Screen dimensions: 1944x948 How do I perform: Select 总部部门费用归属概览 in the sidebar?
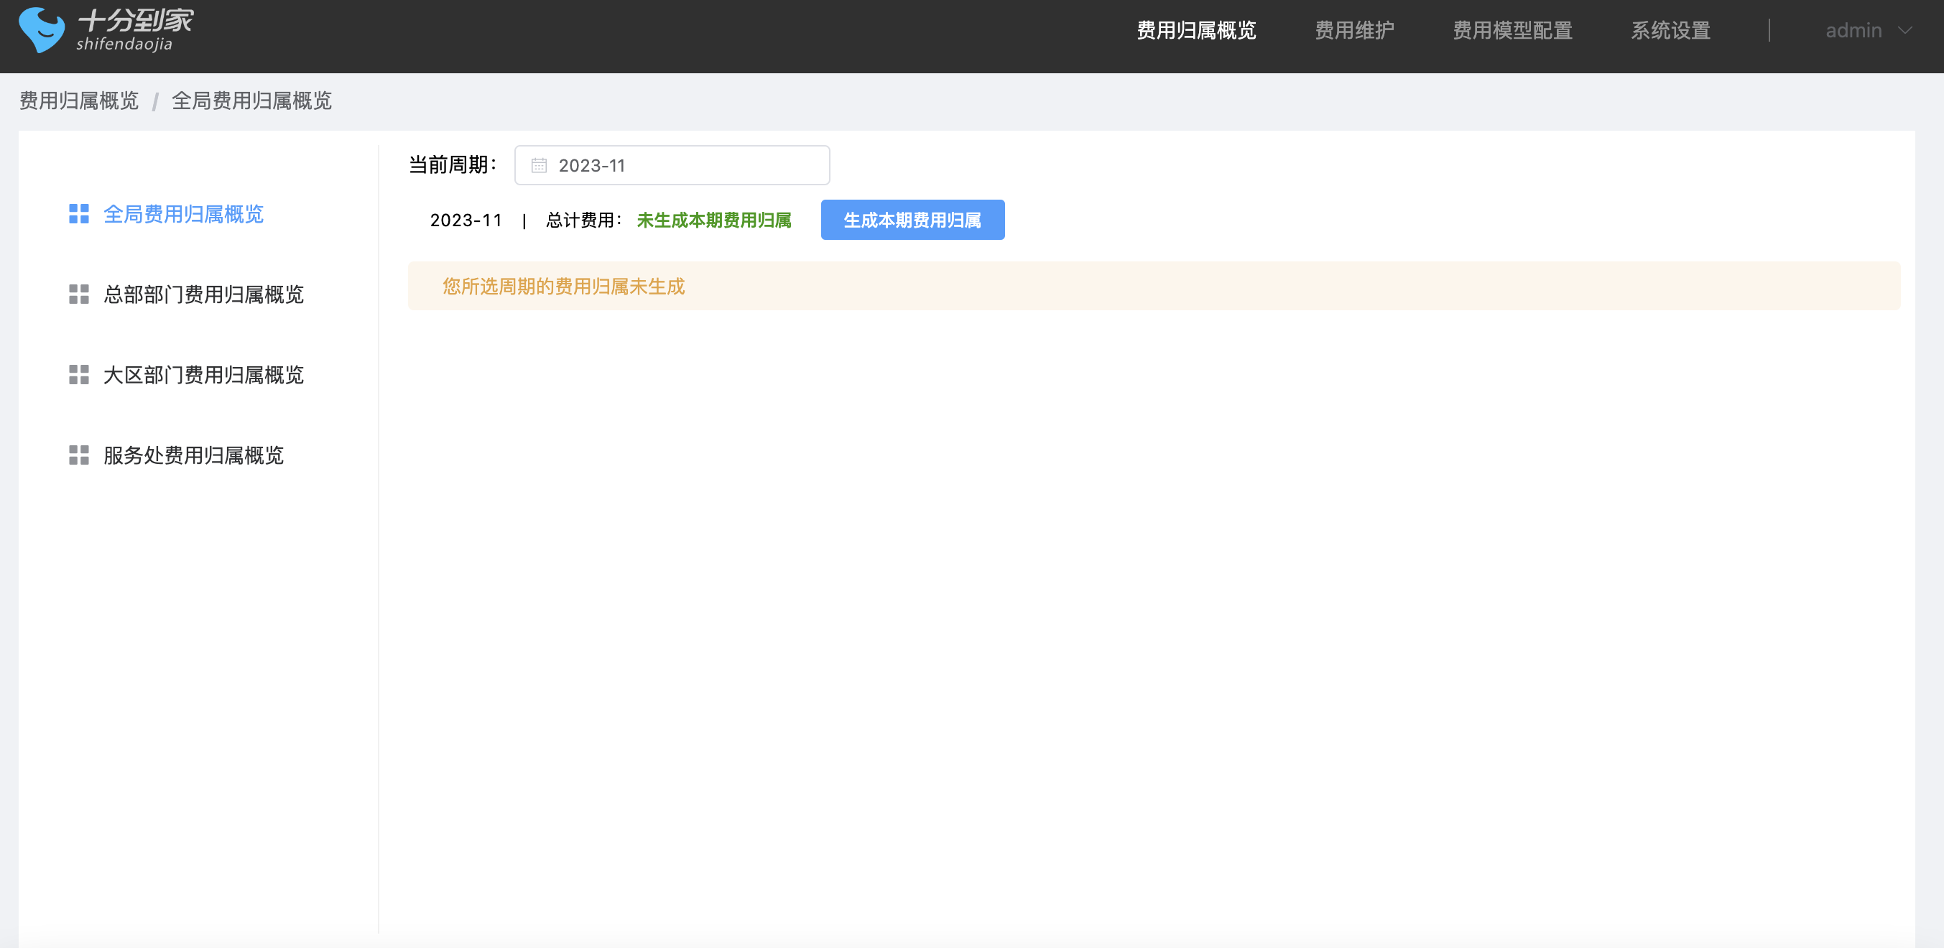(x=204, y=294)
